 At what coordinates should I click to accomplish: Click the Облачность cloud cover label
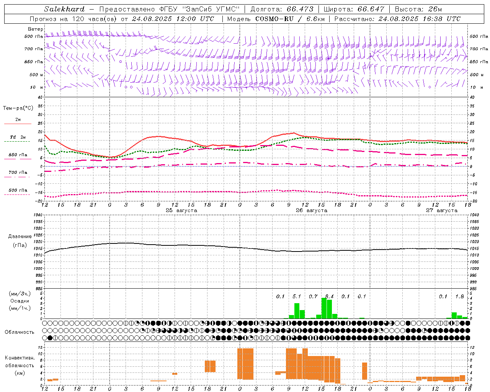pos(20,332)
